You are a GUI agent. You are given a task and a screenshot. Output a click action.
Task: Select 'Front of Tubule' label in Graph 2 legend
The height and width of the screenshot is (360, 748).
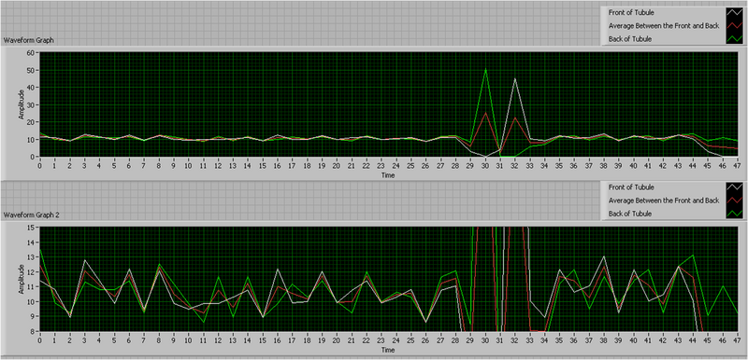(631, 187)
